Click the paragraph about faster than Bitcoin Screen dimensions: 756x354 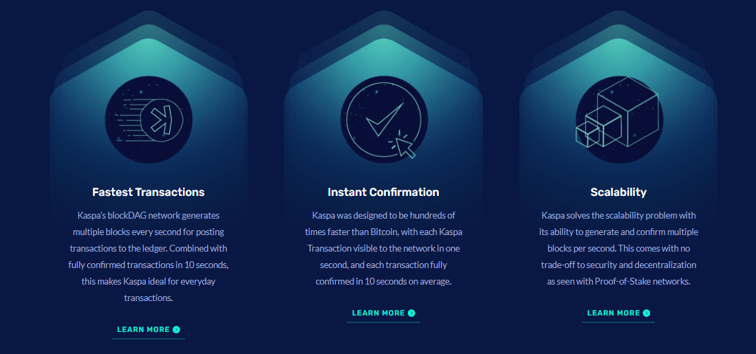383,249
